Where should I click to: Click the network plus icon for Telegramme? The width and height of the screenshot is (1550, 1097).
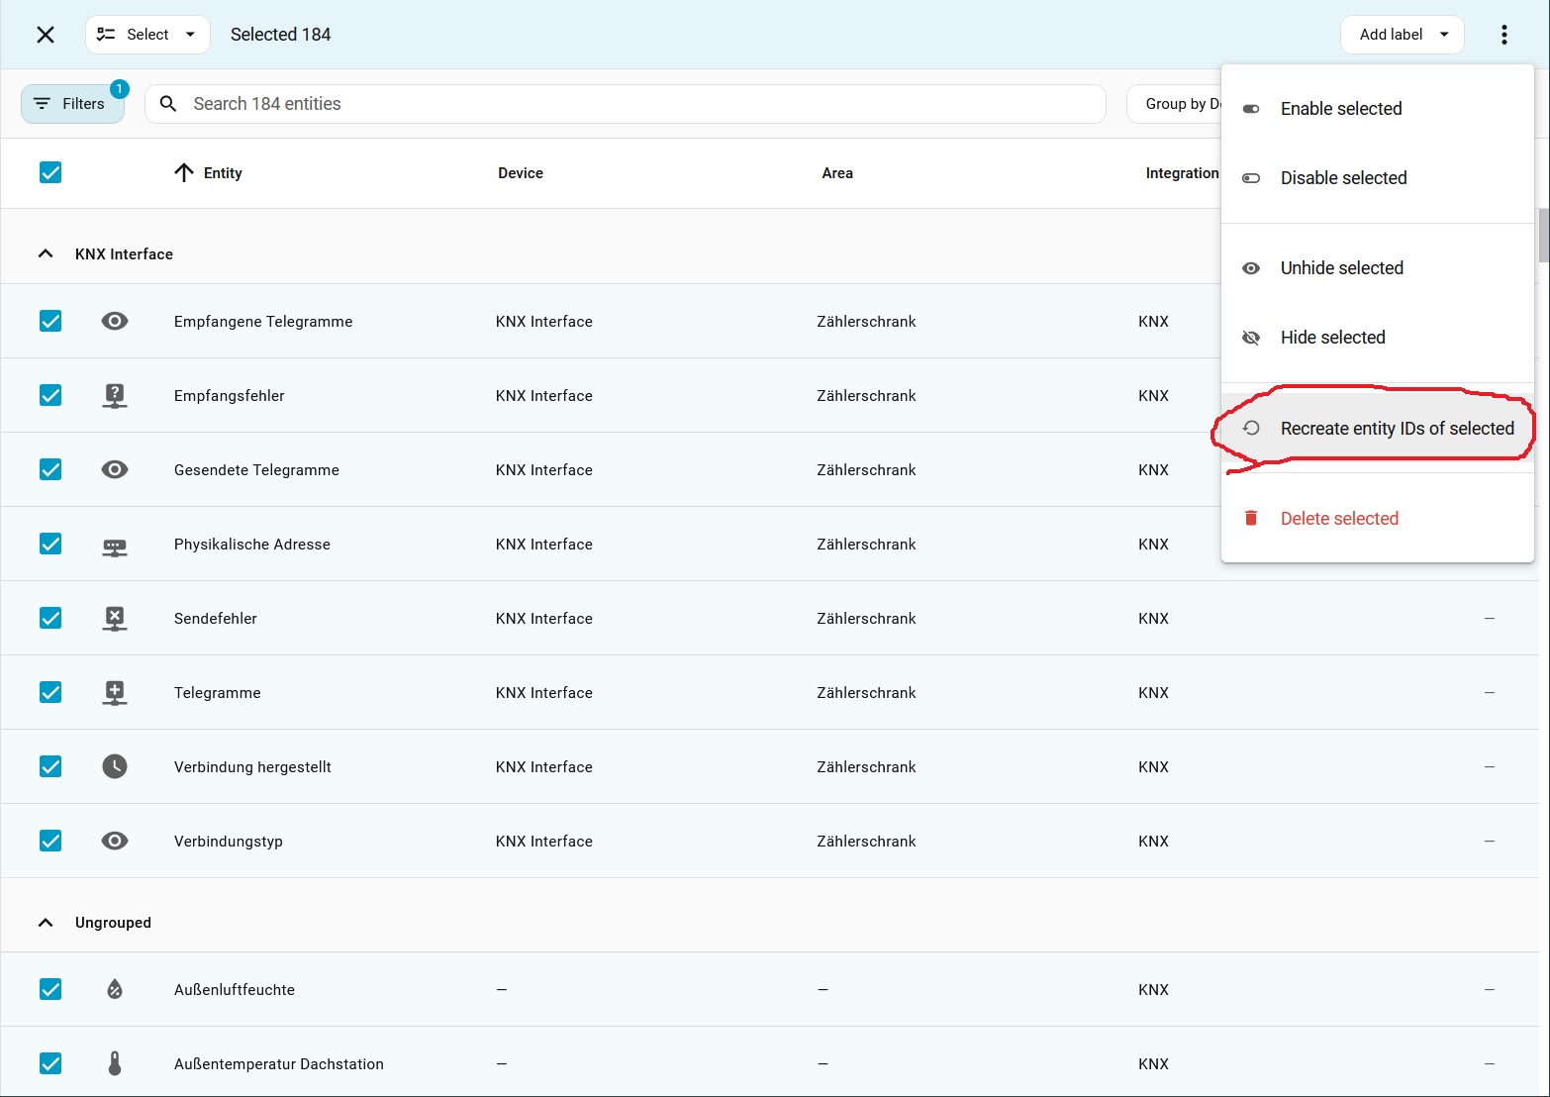tap(115, 693)
